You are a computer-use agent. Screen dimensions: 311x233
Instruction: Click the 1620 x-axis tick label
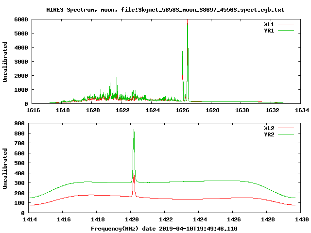click(x=93, y=110)
